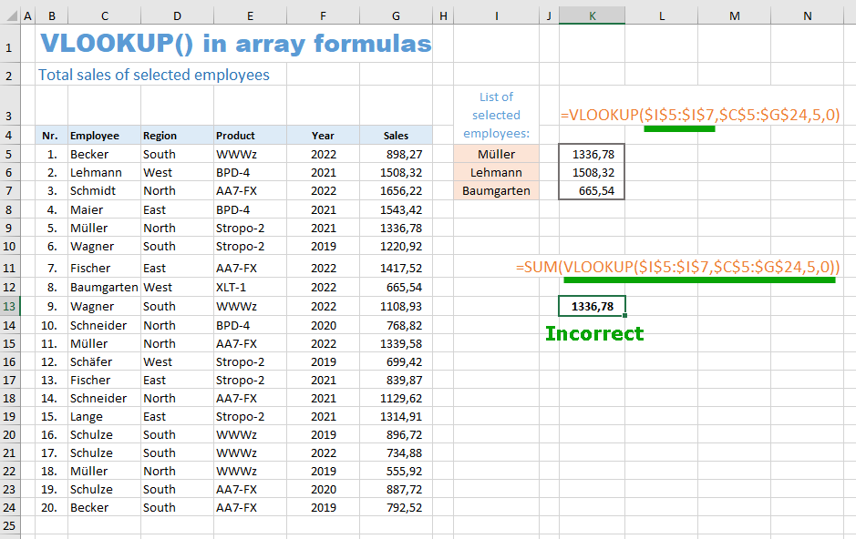This screenshot has height=539, width=856.
Task: Select column C header
Action: point(104,15)
